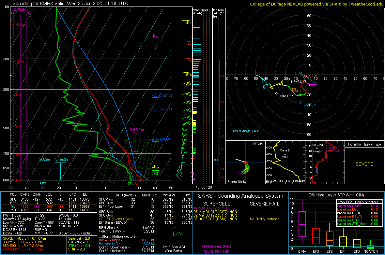Select the MU parcel row label
This screenshot has width=385, height=255.
(13, 210)
